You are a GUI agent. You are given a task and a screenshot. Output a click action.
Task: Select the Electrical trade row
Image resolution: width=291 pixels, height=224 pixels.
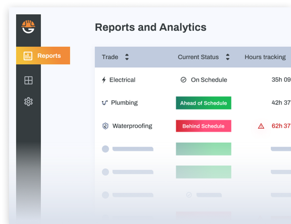[122, 80]
